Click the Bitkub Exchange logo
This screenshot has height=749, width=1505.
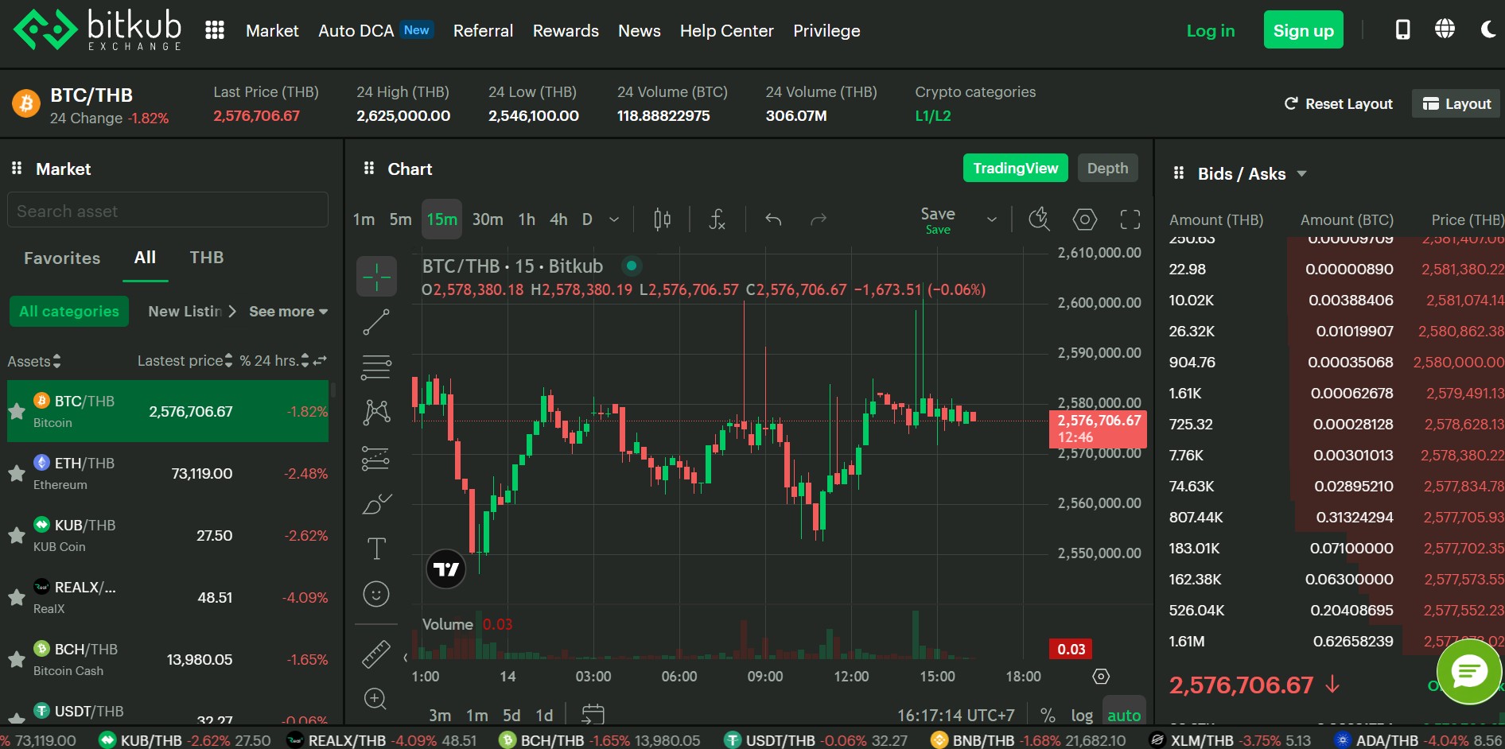pyautogui.click(x=97, y=30)
